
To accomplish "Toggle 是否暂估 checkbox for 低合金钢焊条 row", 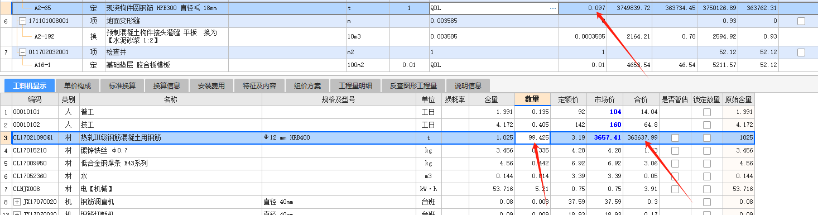I will (675, 163).
